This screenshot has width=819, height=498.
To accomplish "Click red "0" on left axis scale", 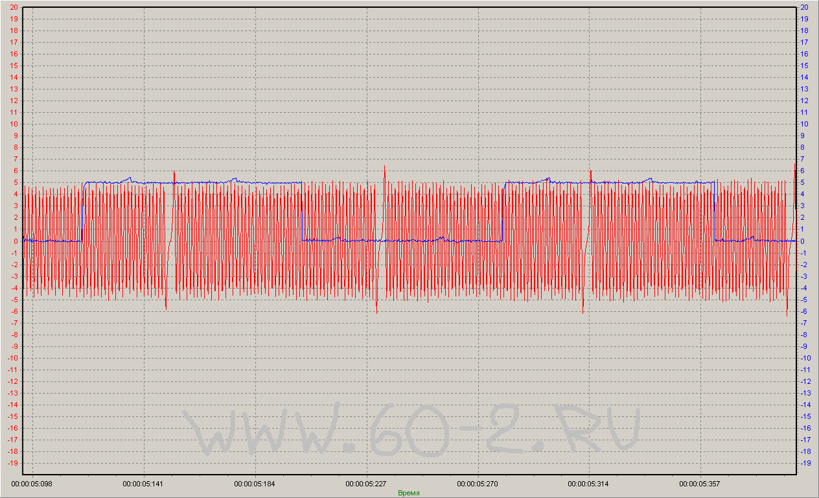I will pos(15,241).
